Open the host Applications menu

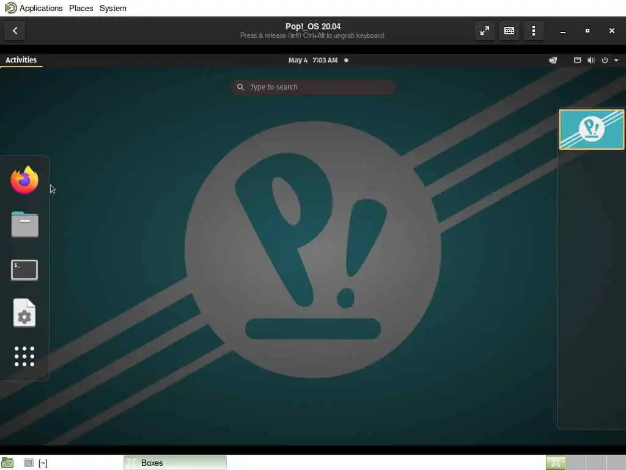[41, 8]
